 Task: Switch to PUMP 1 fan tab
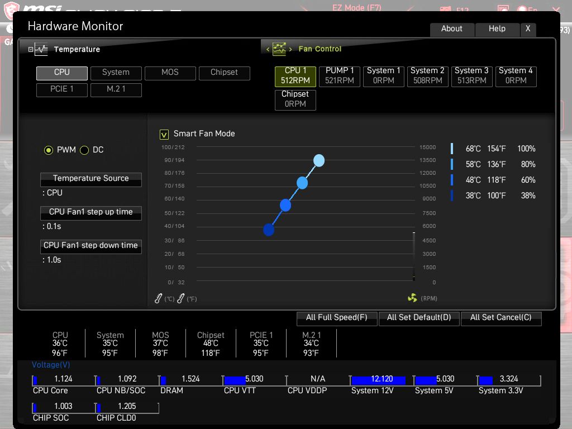click(x=340, y=76)
